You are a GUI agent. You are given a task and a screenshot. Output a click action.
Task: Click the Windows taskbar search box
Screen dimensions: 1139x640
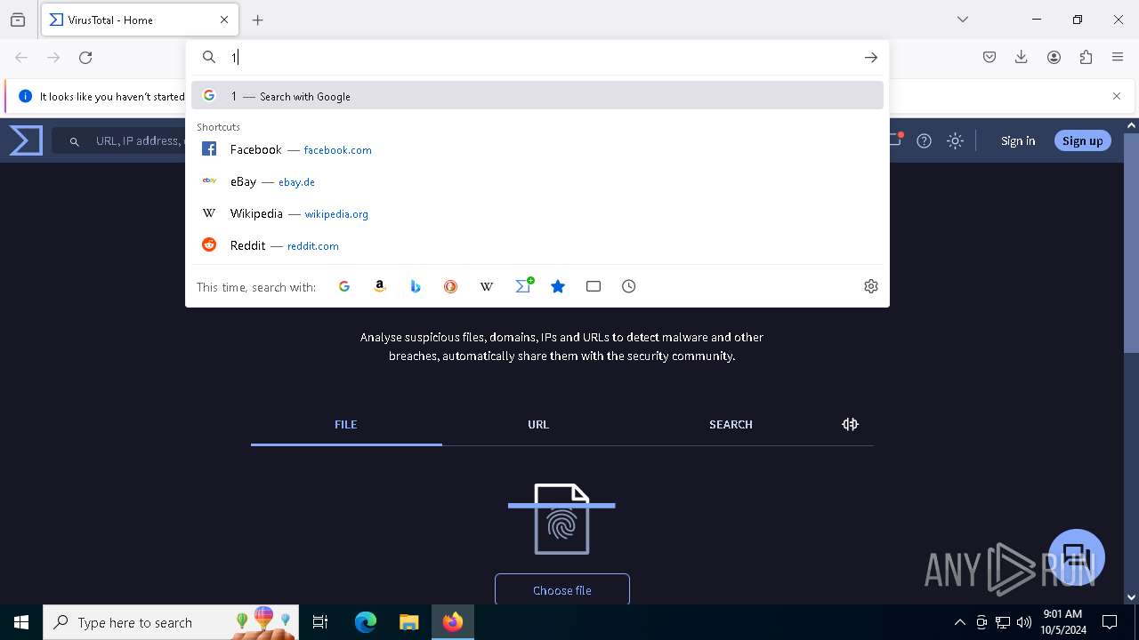click(171, 622)
